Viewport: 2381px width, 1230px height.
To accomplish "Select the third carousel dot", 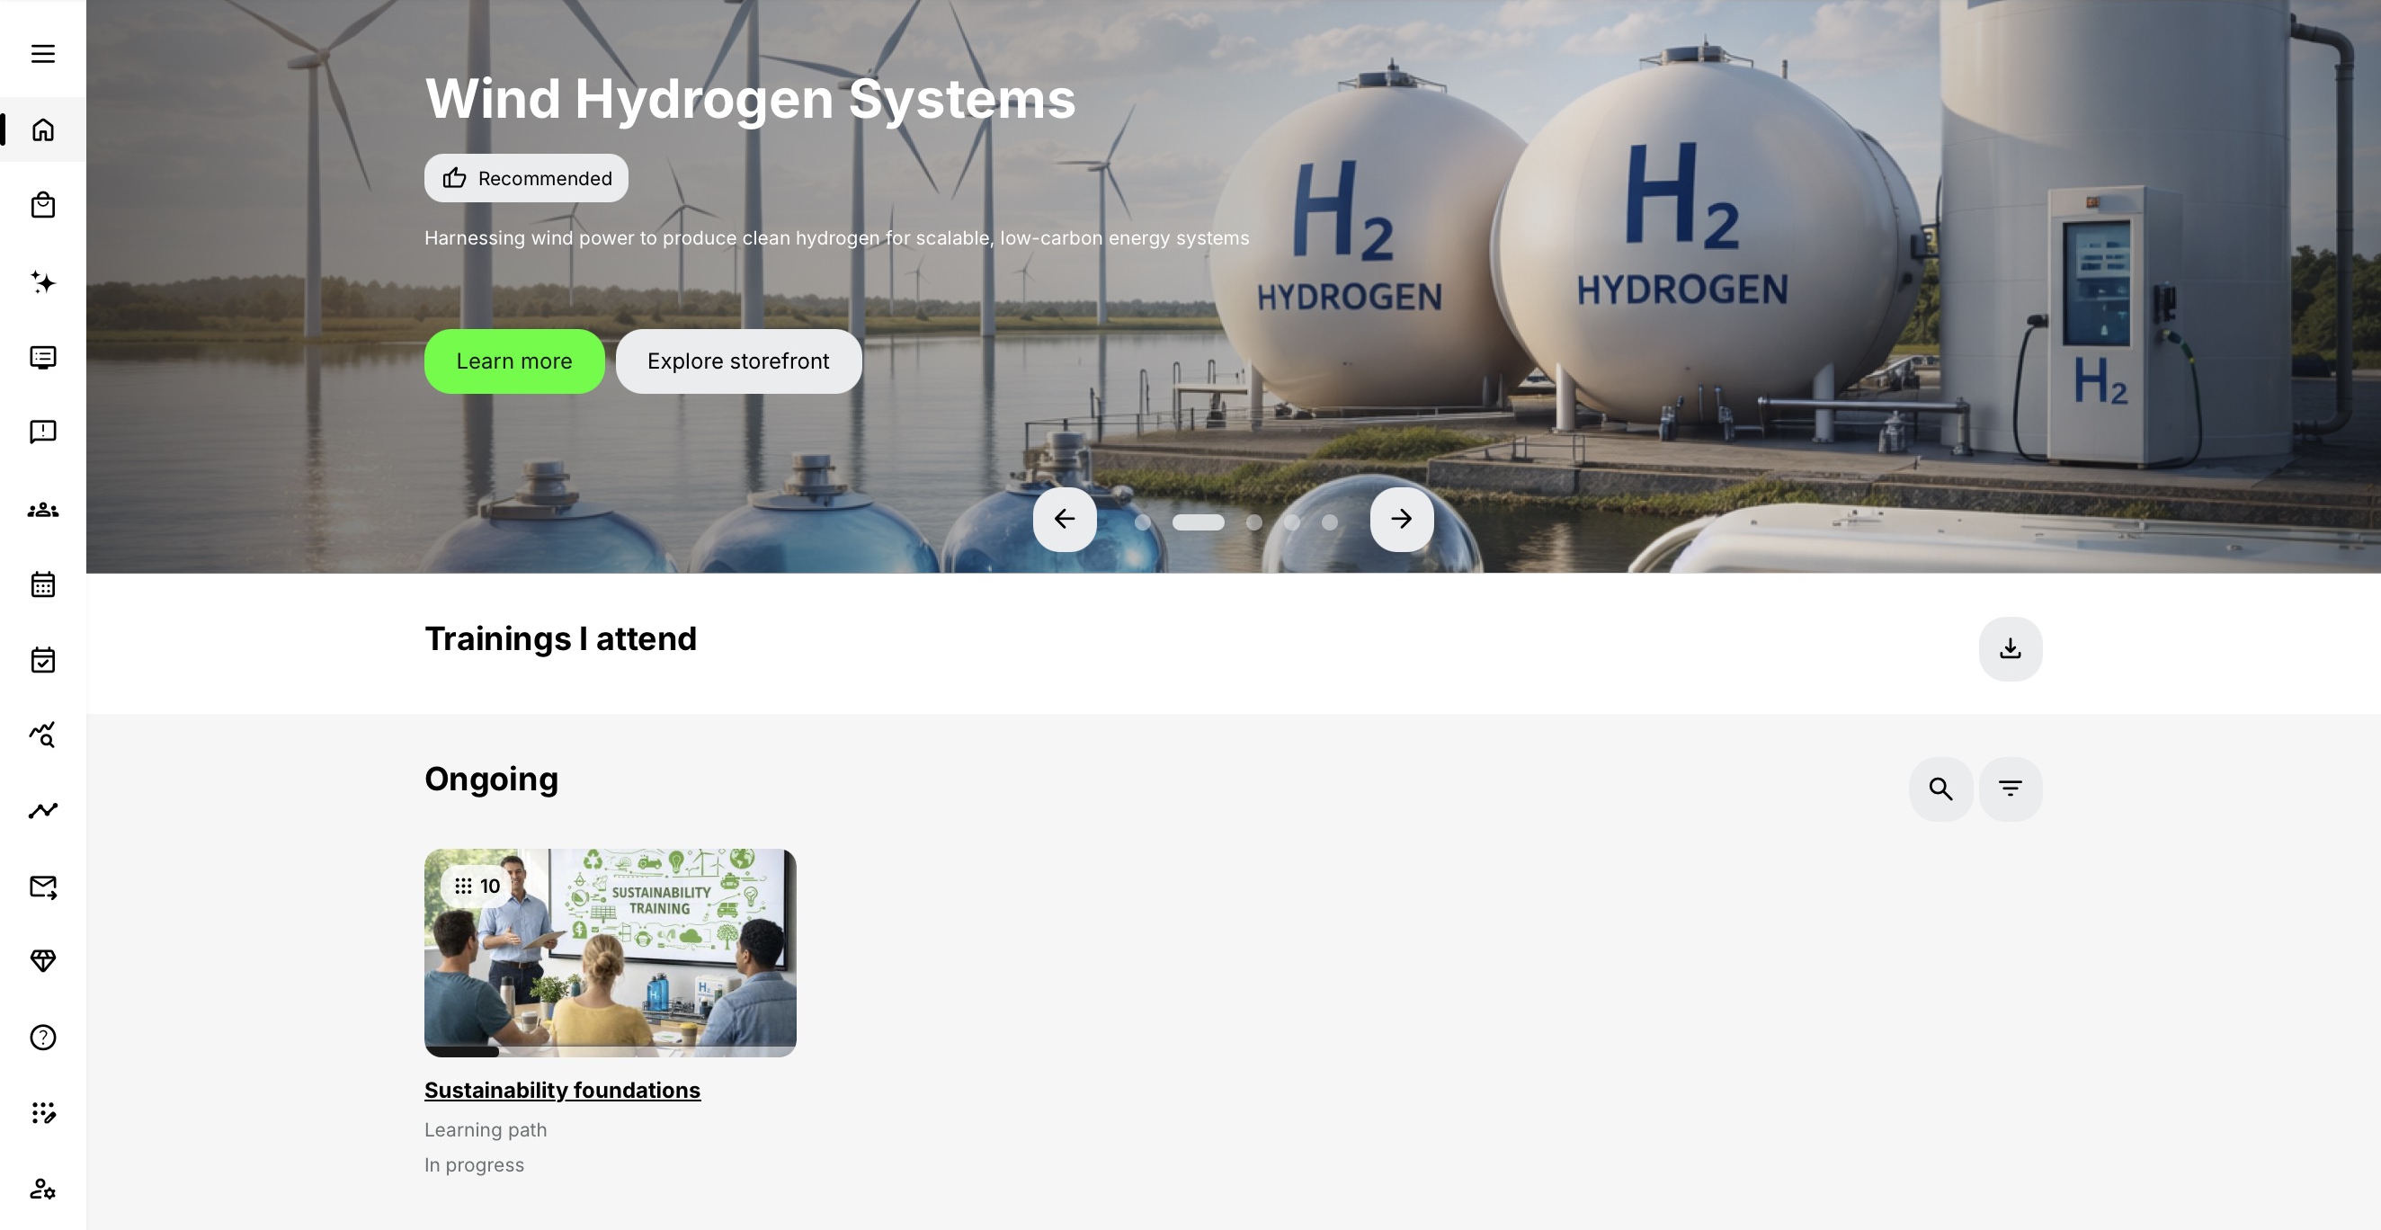I will [x=1253, y=522].
